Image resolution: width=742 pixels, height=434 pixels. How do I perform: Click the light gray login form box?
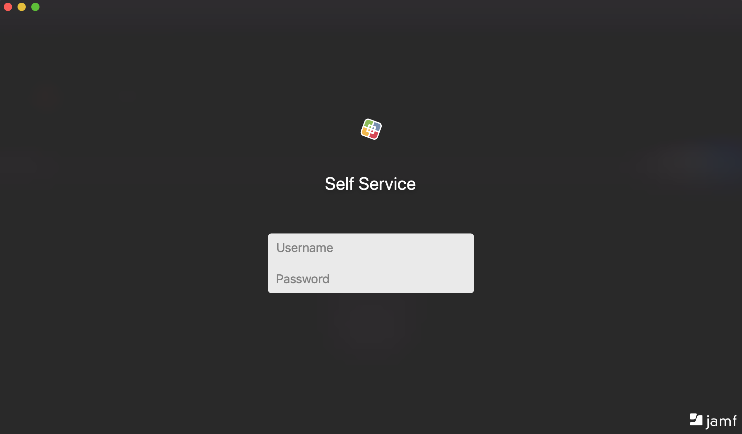[x=371, y=263]
